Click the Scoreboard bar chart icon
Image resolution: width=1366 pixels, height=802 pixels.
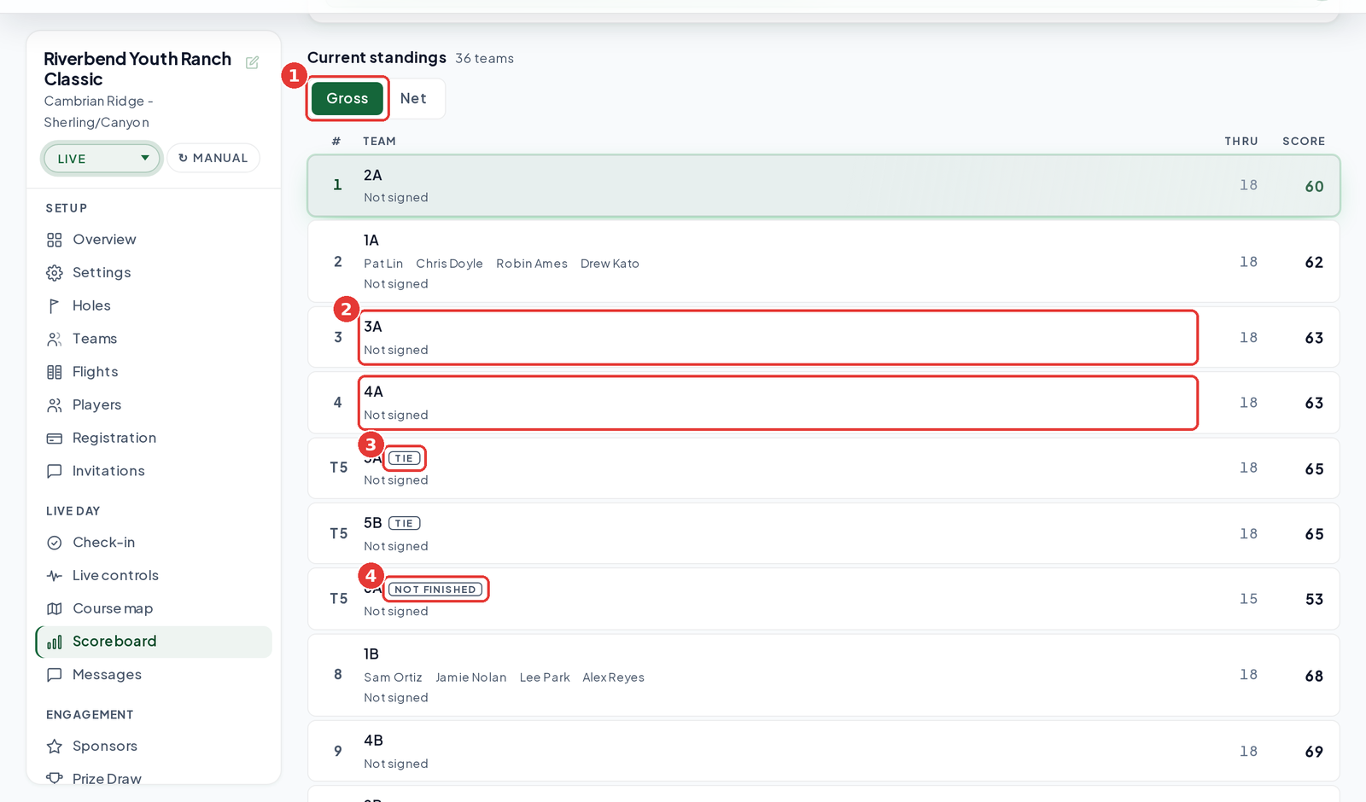pyautogui.click(x=55, y=642)
